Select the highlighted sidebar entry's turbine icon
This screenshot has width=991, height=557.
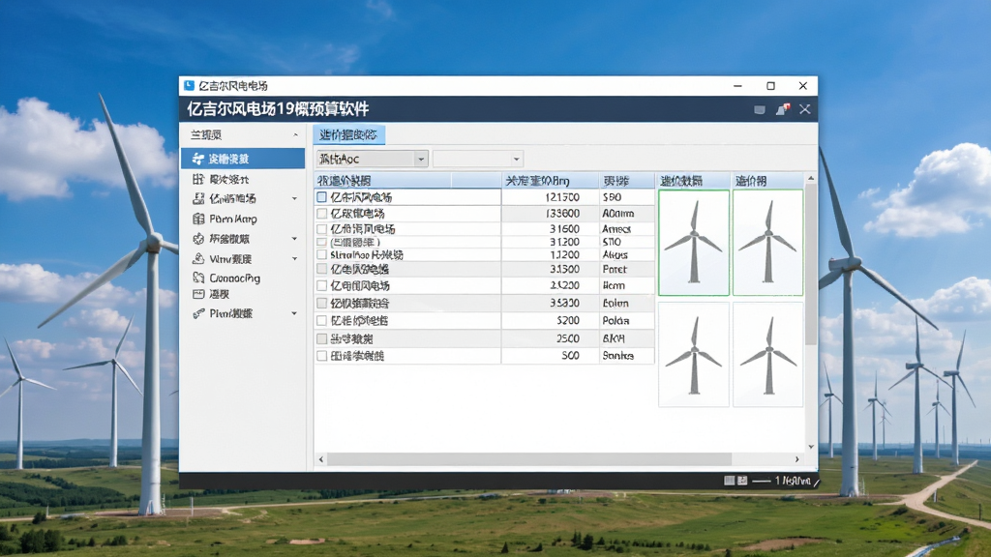pyautogui.click(x=198, y=159)
